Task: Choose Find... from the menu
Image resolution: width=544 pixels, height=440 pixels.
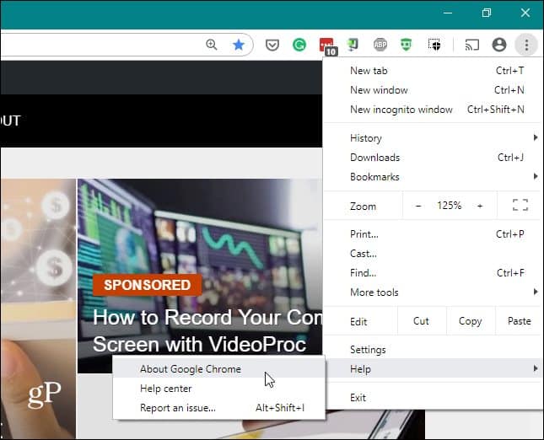Action: click(x=434, y=273)
